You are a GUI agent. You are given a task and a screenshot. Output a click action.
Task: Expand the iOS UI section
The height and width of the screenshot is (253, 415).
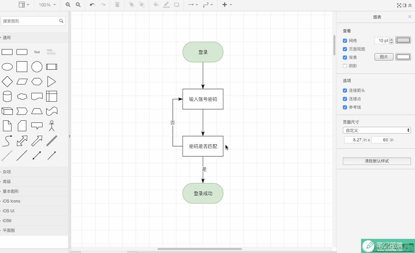click(x=34, y=211)
